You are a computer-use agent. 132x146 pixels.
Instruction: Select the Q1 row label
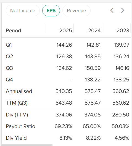point(9,45)
